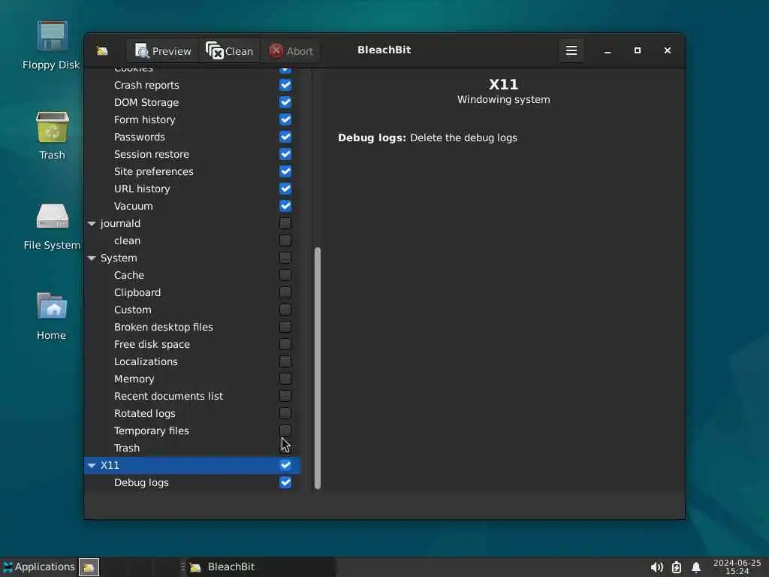Check the Cache checkbox
This screenshot has width=769, height=577.
[285, 275]
